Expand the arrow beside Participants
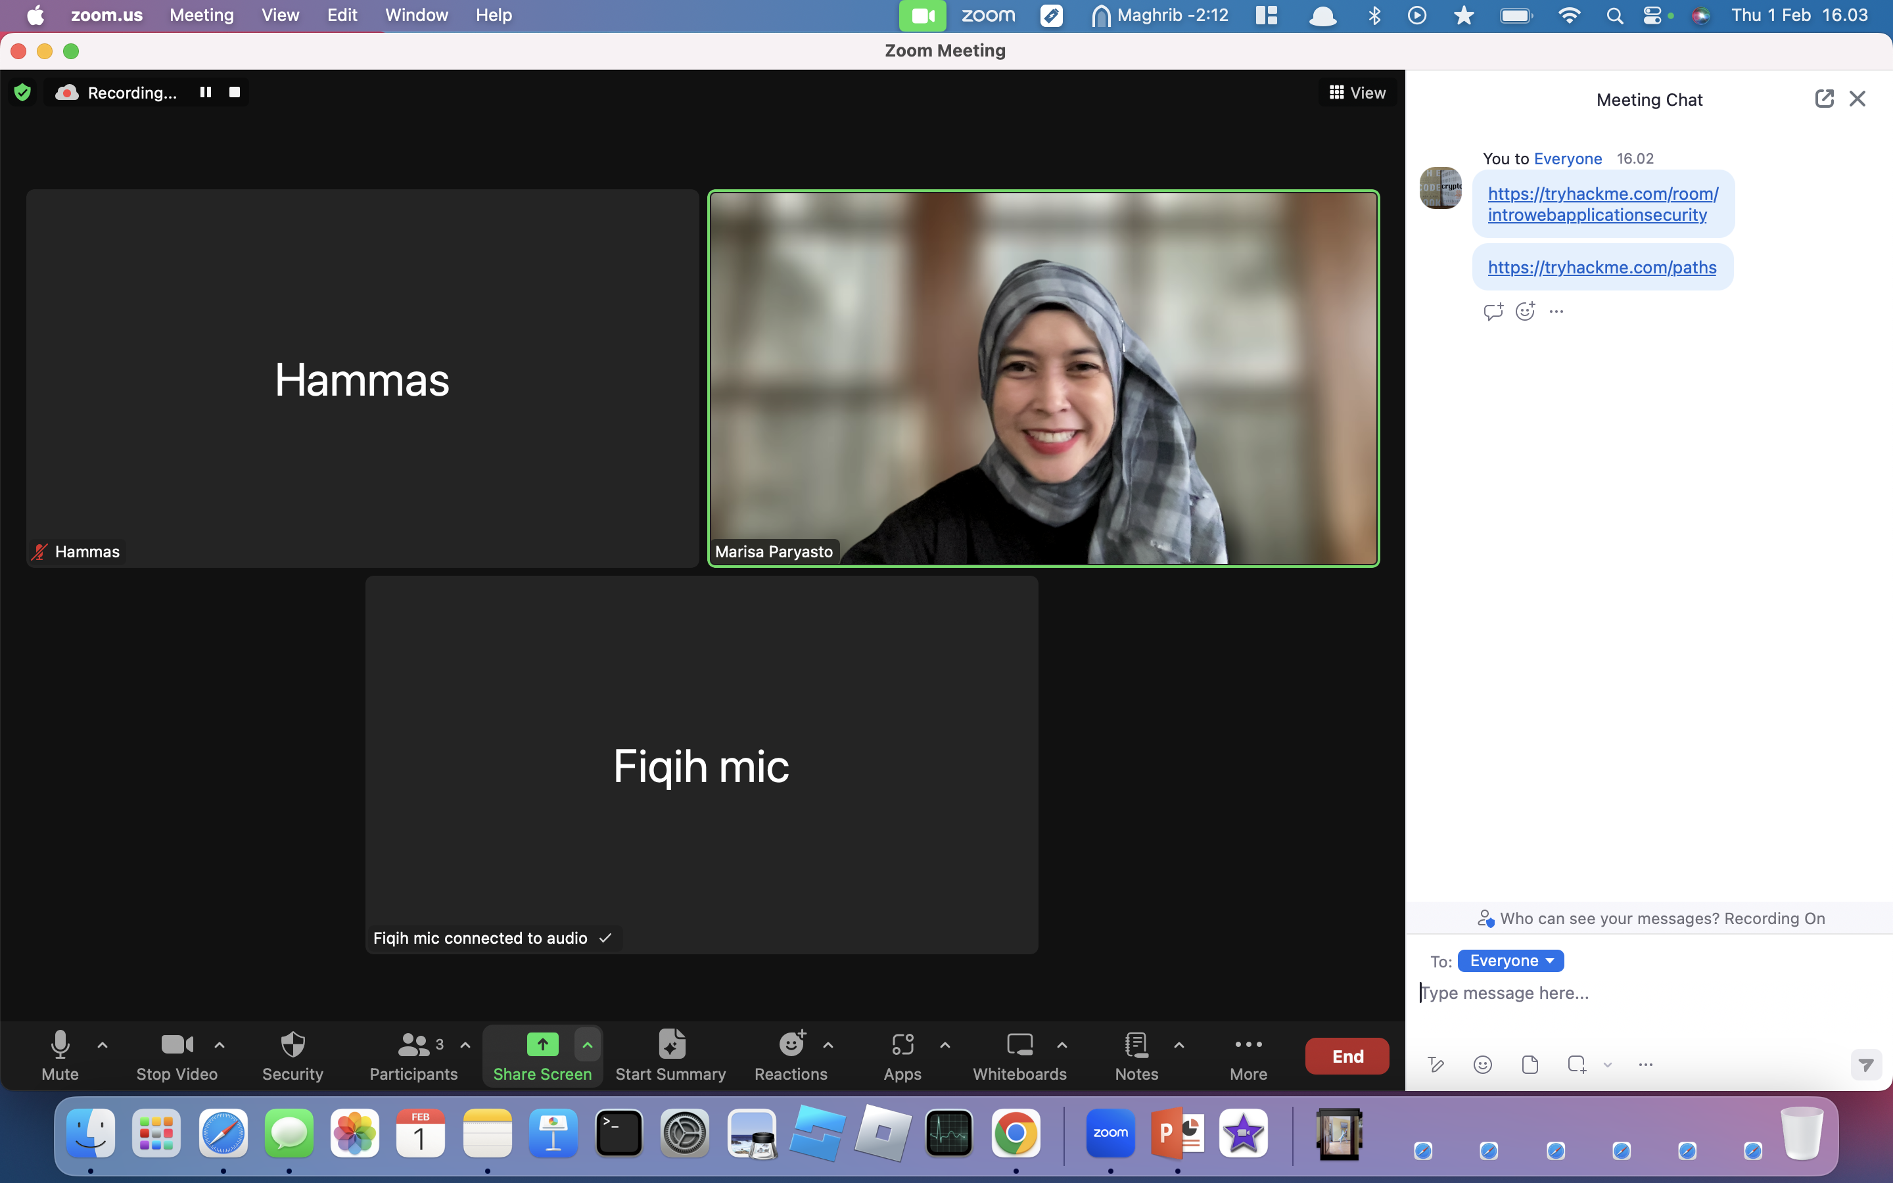Viewport: 1893px width, 1183px height. [x=465, y=1044]
